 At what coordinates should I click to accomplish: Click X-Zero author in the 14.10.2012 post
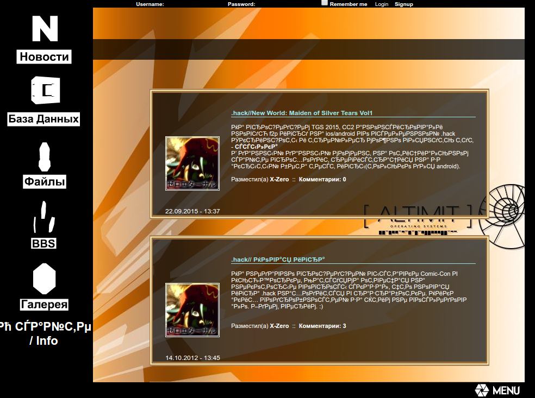(279, 326)
